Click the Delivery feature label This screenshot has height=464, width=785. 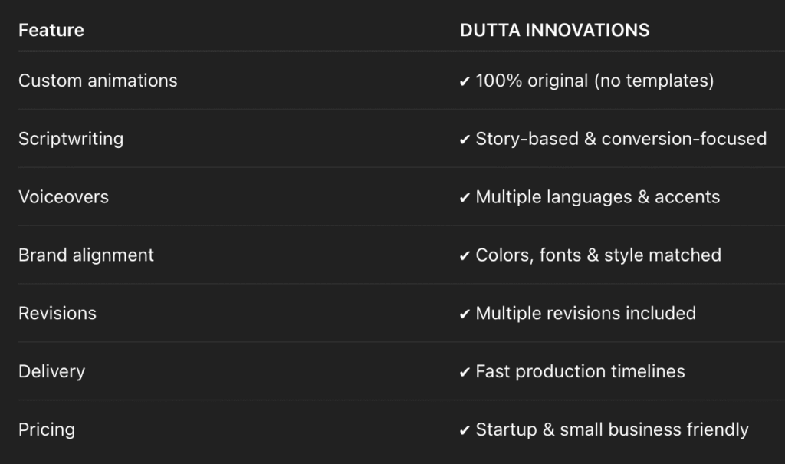coord(51,372)
